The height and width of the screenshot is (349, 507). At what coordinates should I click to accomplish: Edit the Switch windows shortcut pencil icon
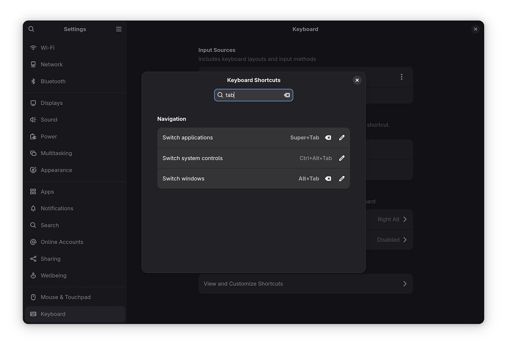point(342,179)
